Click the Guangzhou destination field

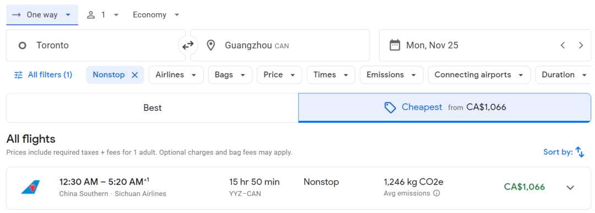pos(280,46)
